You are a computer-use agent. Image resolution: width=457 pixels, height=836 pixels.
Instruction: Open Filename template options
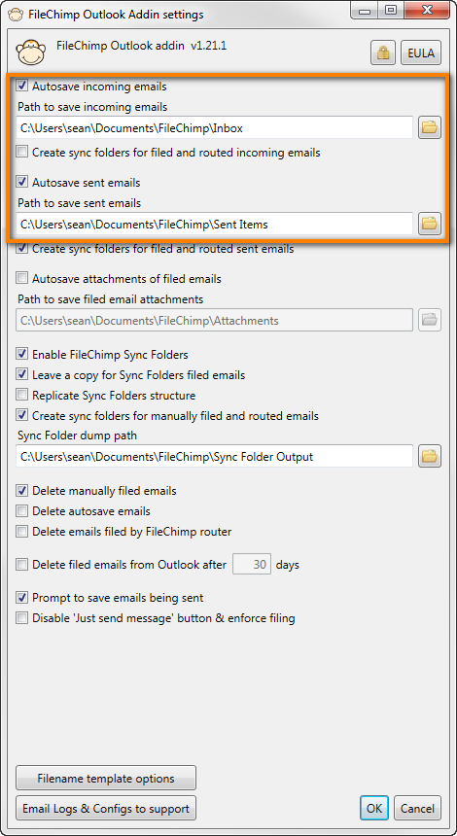pos(106,778)
